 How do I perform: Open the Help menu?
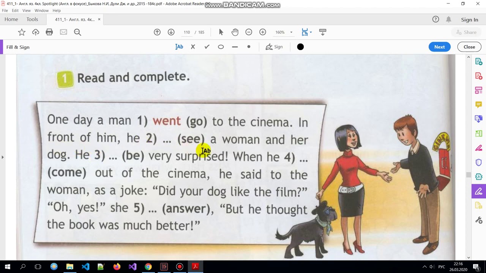pos(57,11)
